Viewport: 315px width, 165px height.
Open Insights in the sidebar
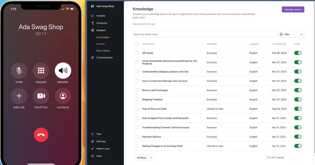click(x=101, y=16)
